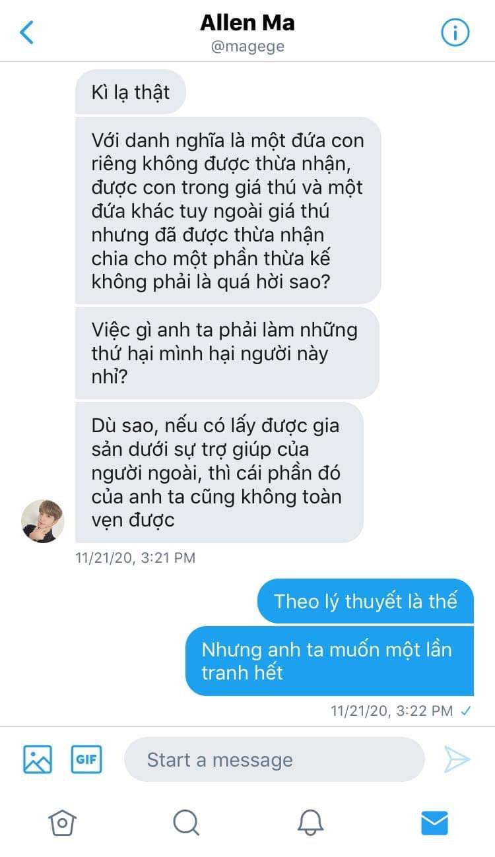Open conversation info with the i icon
Screen dimensions: 495x857
click(455, 32)
